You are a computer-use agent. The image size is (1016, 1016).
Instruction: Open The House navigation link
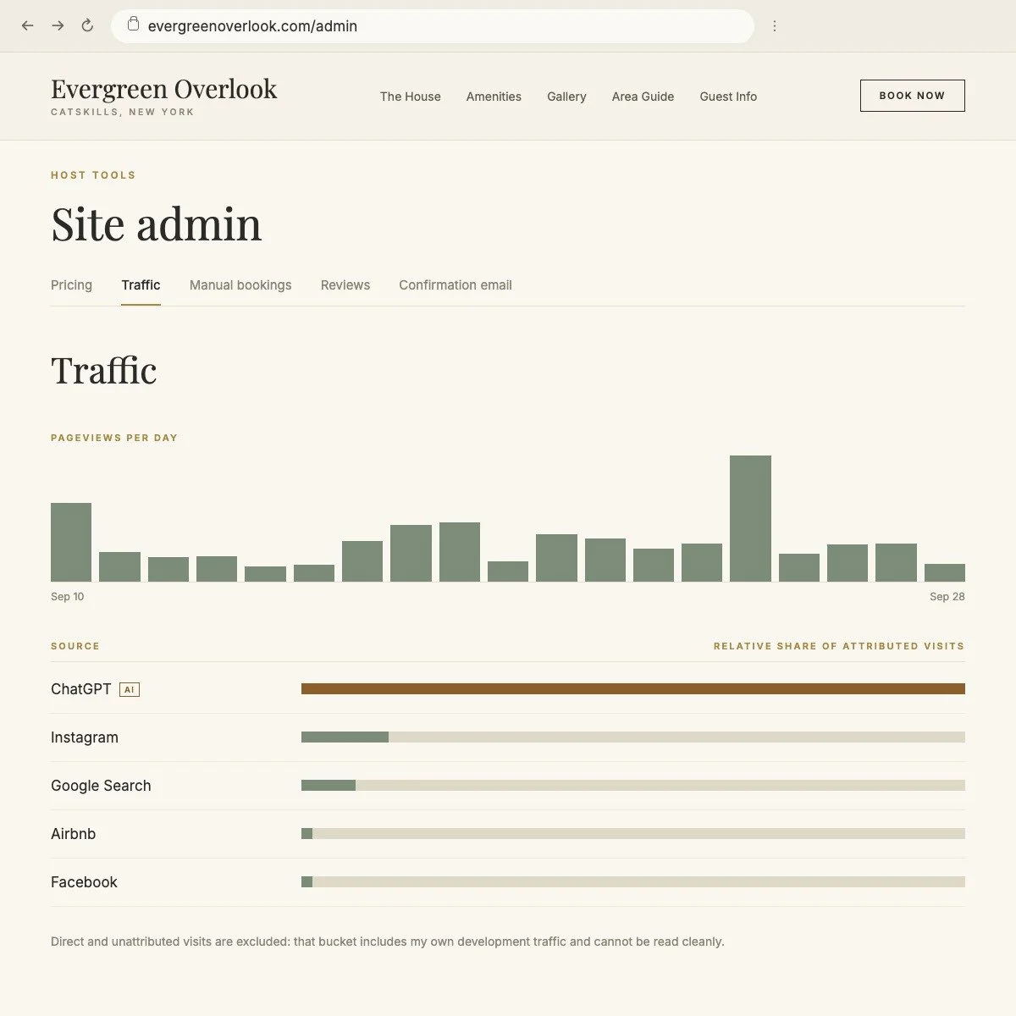click(x=411, y=97)
